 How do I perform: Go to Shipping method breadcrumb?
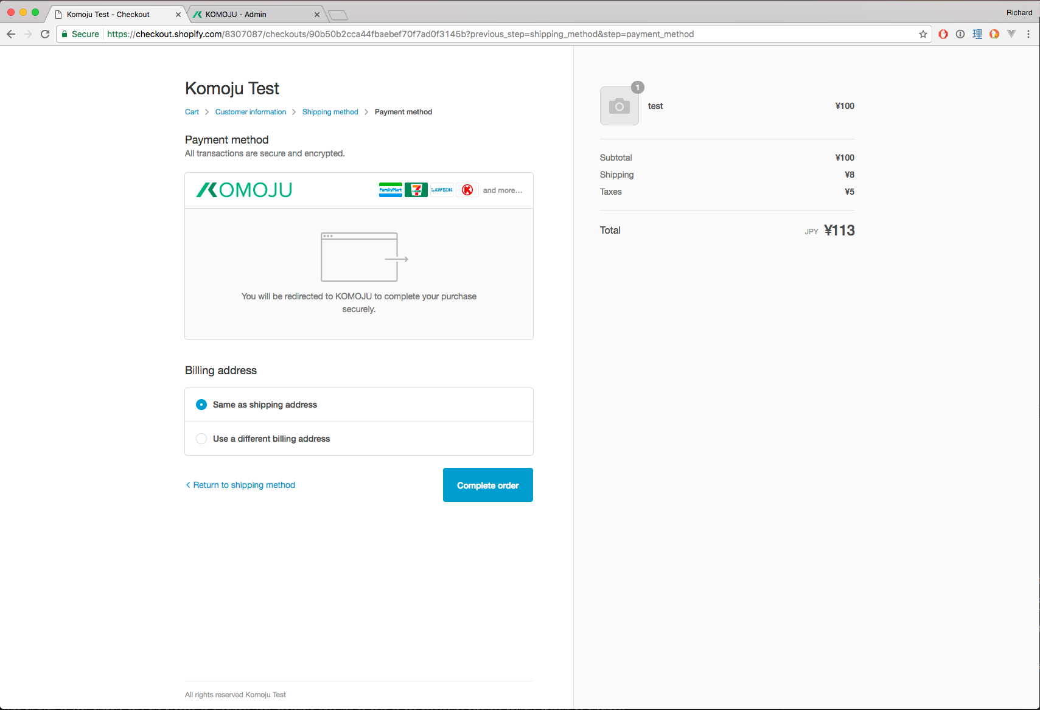point(330,112)
